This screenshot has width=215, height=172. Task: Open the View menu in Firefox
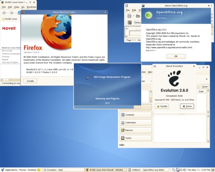pos(16,7)
